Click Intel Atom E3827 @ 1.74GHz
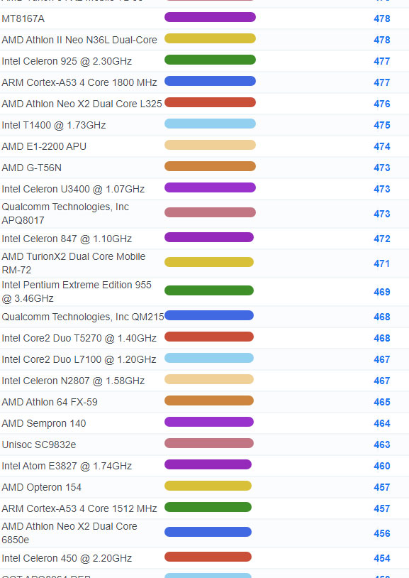The height and width of the screenshot is (578, 409). (67, 466)
